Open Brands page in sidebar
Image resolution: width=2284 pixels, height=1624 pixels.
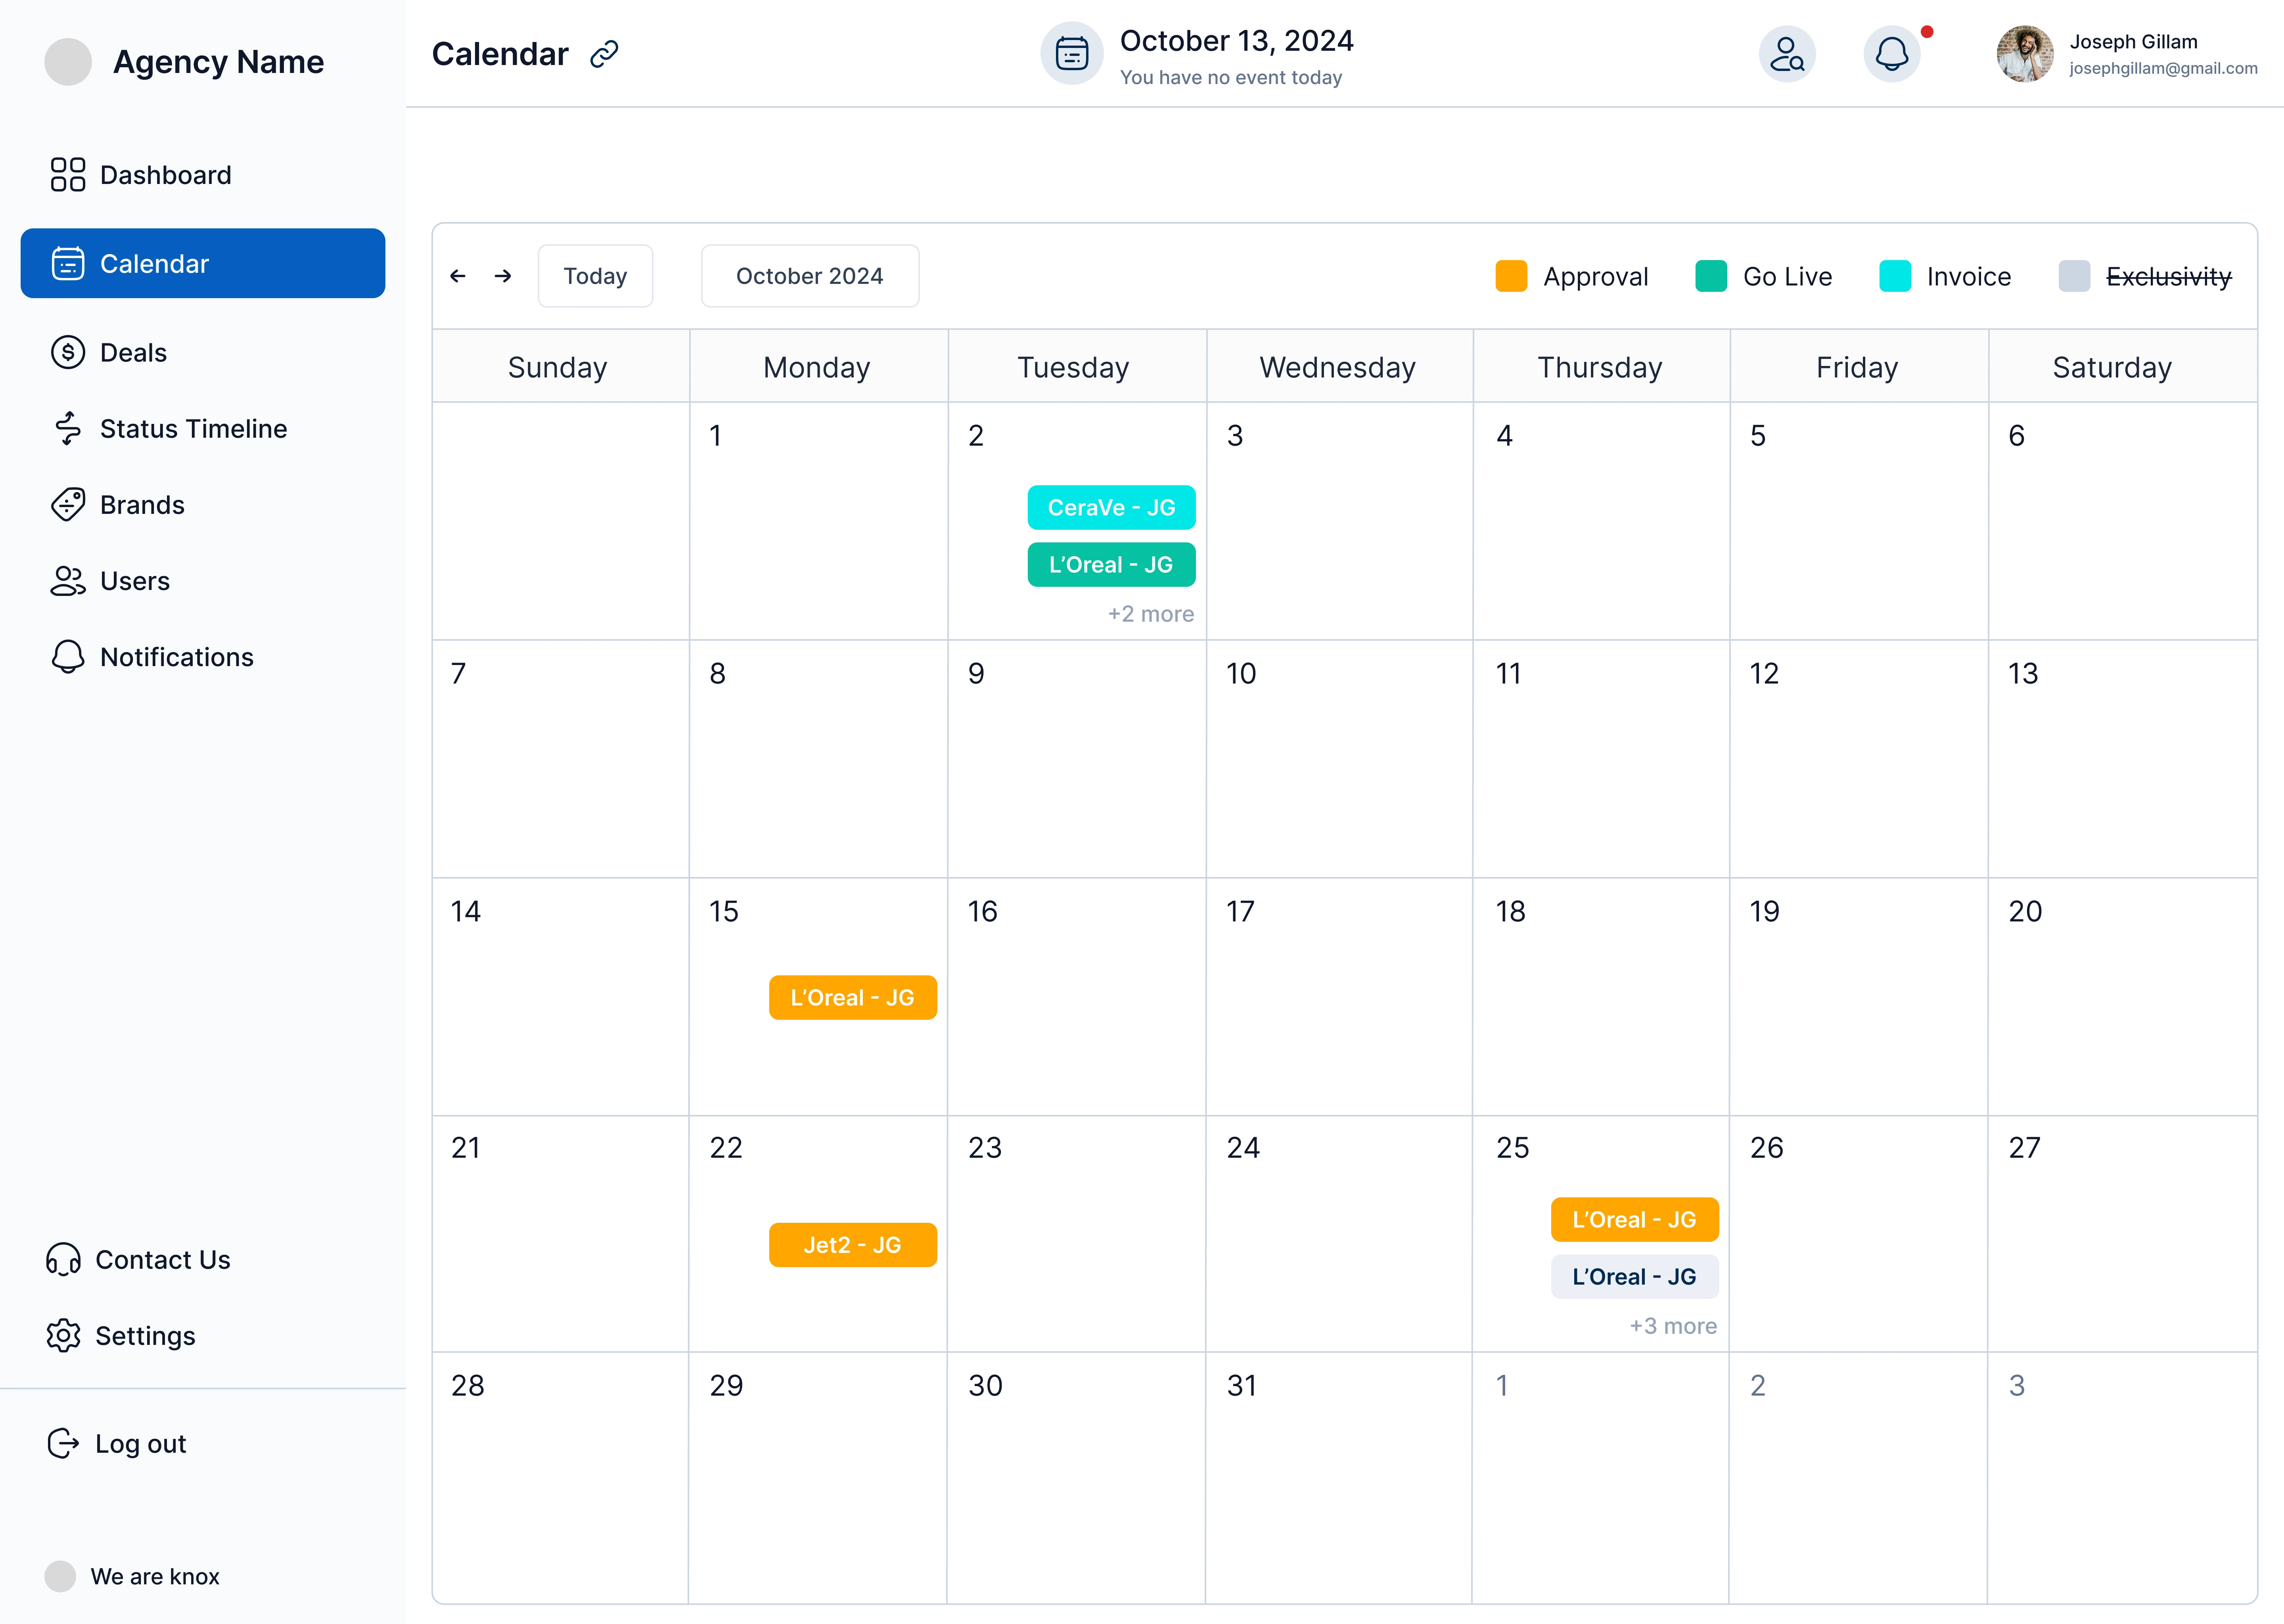(142, 505)
